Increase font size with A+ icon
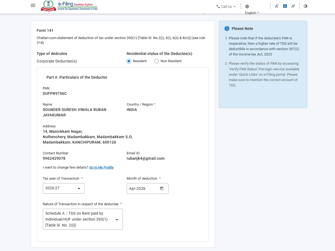The height and width of the screenshot is (251, 335). coord(293,6)
